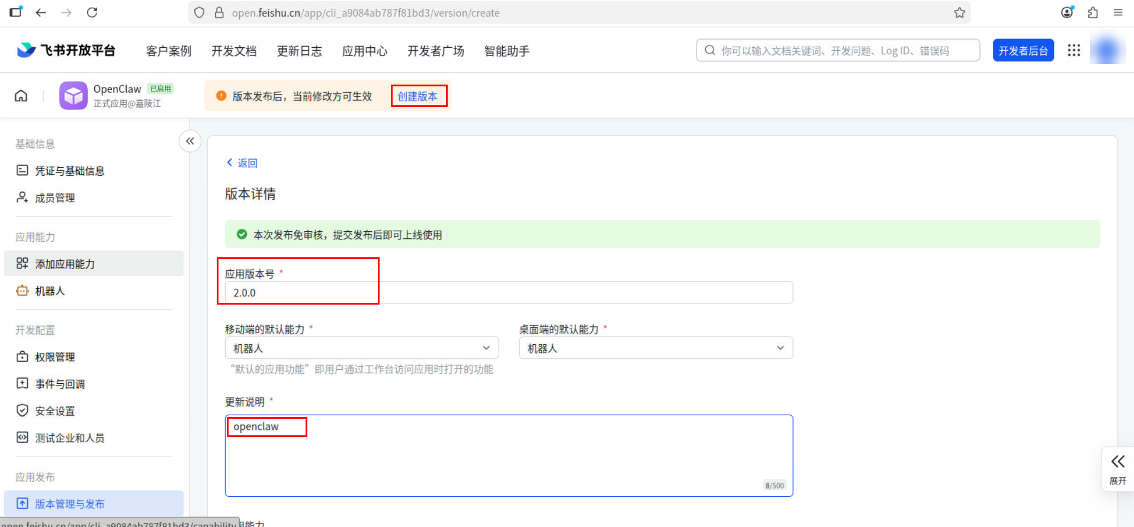The width and height of the screenshot is (1134, 527).
Task: Bookmark this page with the star icon
Action: [x=959, y=12]
